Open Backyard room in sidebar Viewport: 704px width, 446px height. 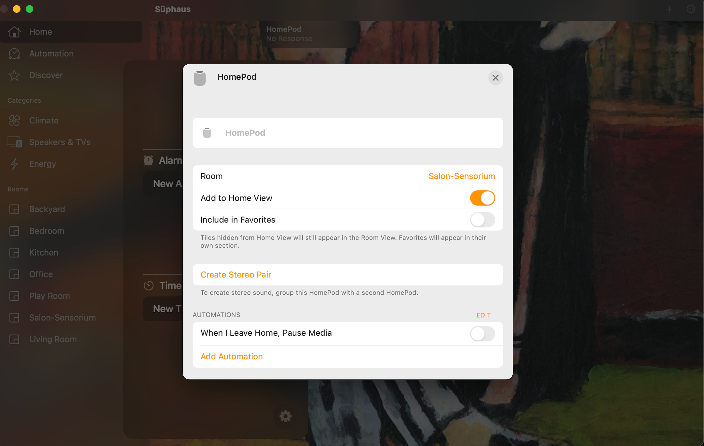click(x=71, y=210)
